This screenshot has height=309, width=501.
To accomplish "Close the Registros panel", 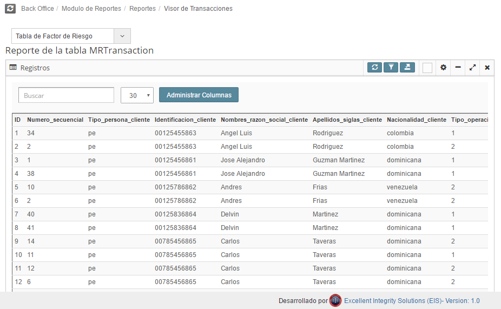I will tap(487, 68).
